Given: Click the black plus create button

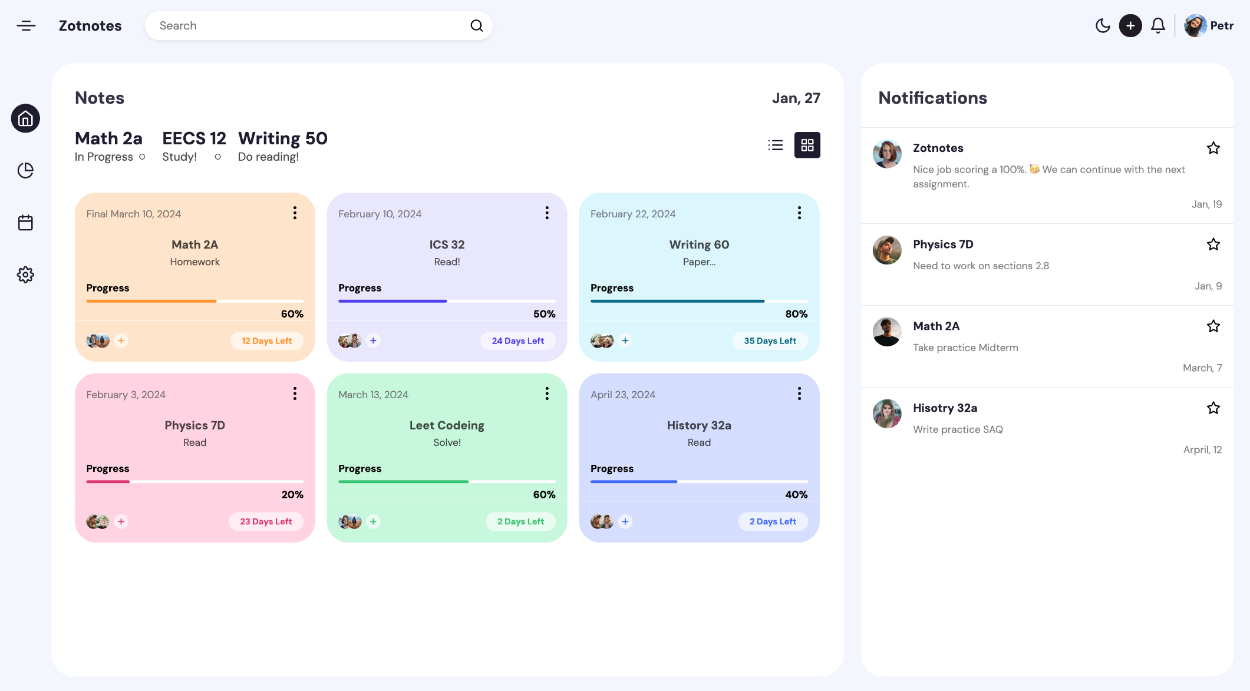Looking at the screenshot, I should (1130, 25).
